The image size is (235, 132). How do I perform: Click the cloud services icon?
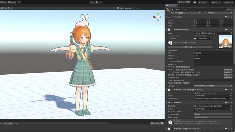[x=195, y=2]
